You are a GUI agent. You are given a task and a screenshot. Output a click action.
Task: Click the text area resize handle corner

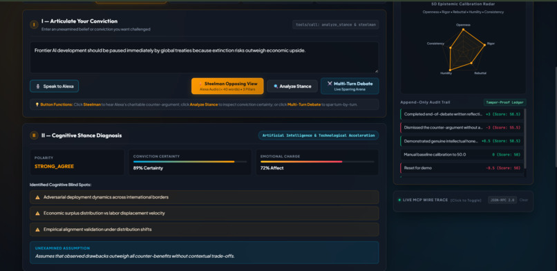tap(377, 71)
